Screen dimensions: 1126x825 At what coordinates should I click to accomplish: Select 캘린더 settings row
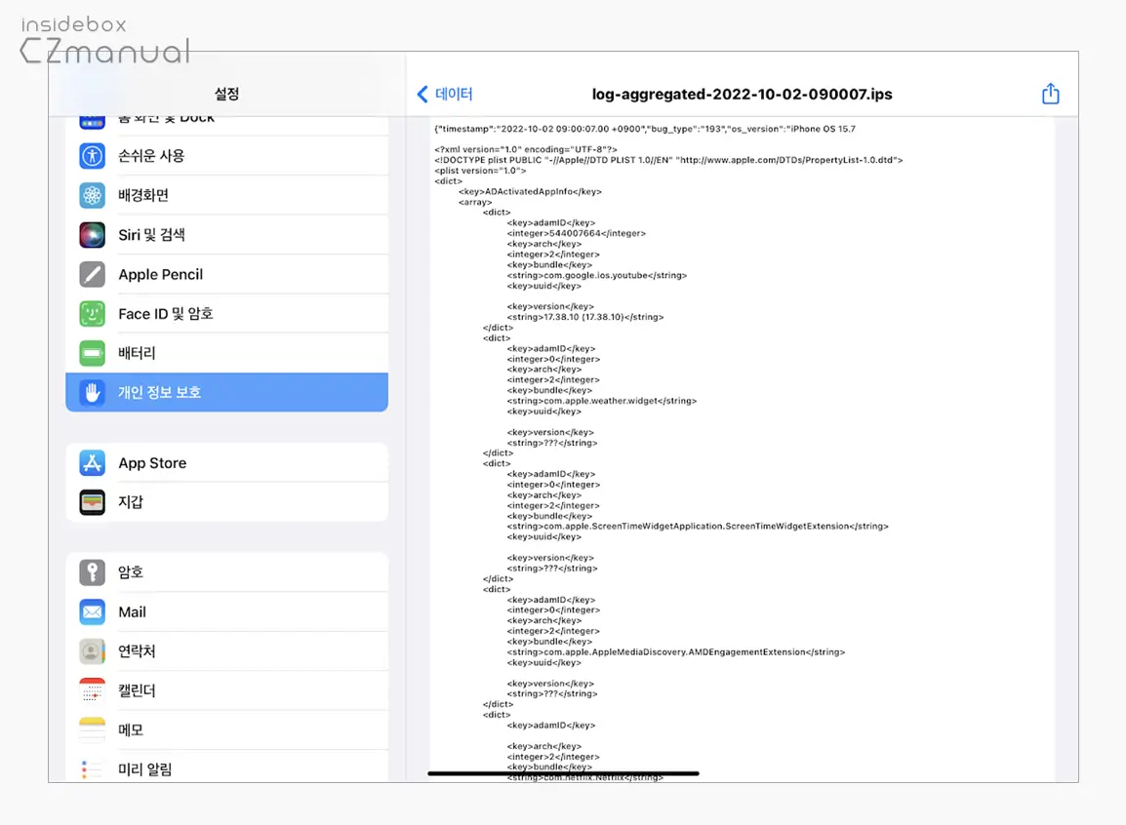[x=227, y=690]
